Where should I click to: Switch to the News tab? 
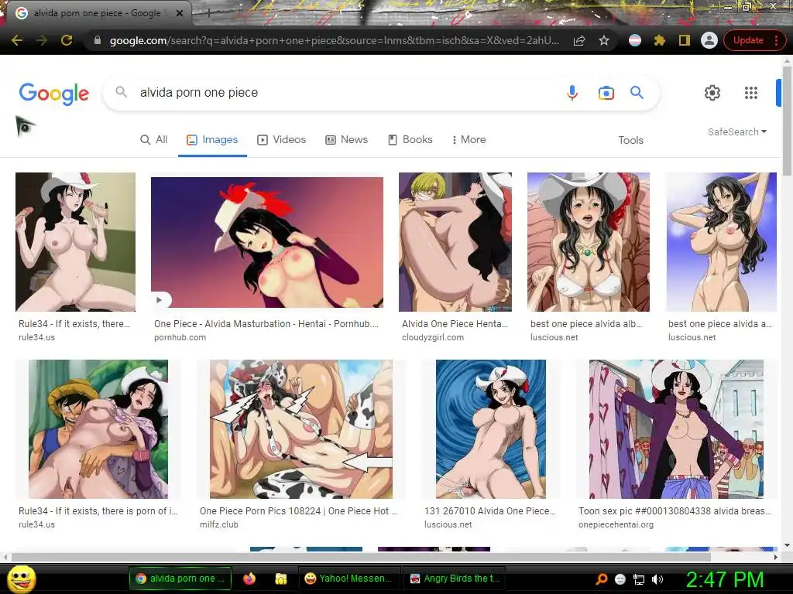point(346,140)
